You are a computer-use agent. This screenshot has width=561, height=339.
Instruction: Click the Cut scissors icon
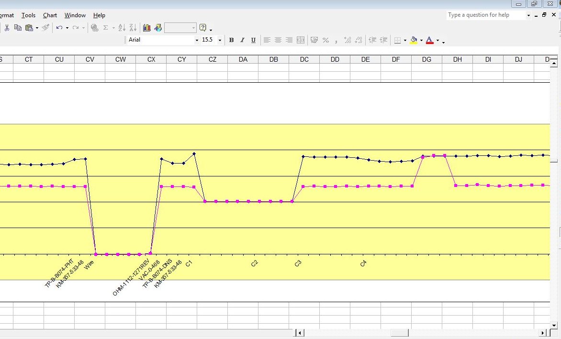tap(7, 28)
